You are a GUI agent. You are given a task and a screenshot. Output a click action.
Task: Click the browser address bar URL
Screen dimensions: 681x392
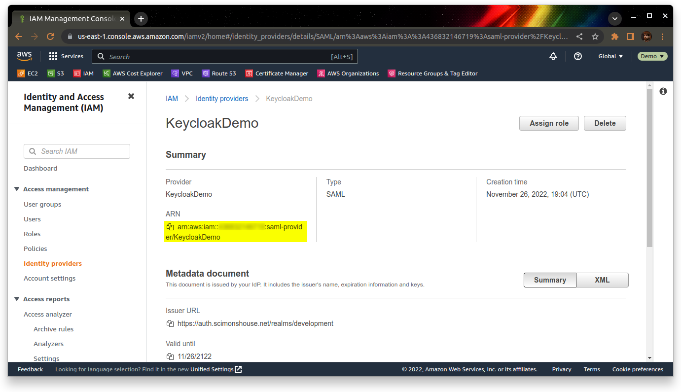pyautogui.click(x=323, y=36)
